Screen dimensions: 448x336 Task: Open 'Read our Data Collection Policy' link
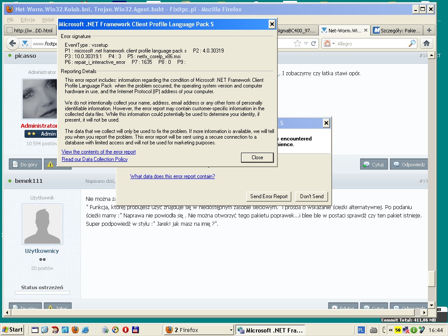click(94, 159)
